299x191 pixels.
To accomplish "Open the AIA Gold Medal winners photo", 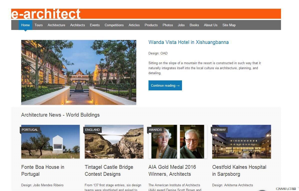I will click(178, 142).
